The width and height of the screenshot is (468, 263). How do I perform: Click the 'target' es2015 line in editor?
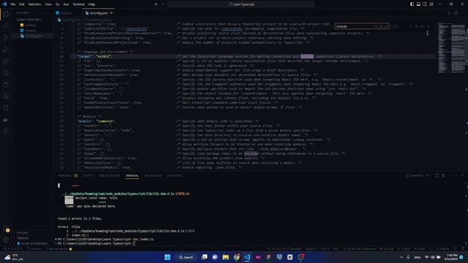click(95, 56)
